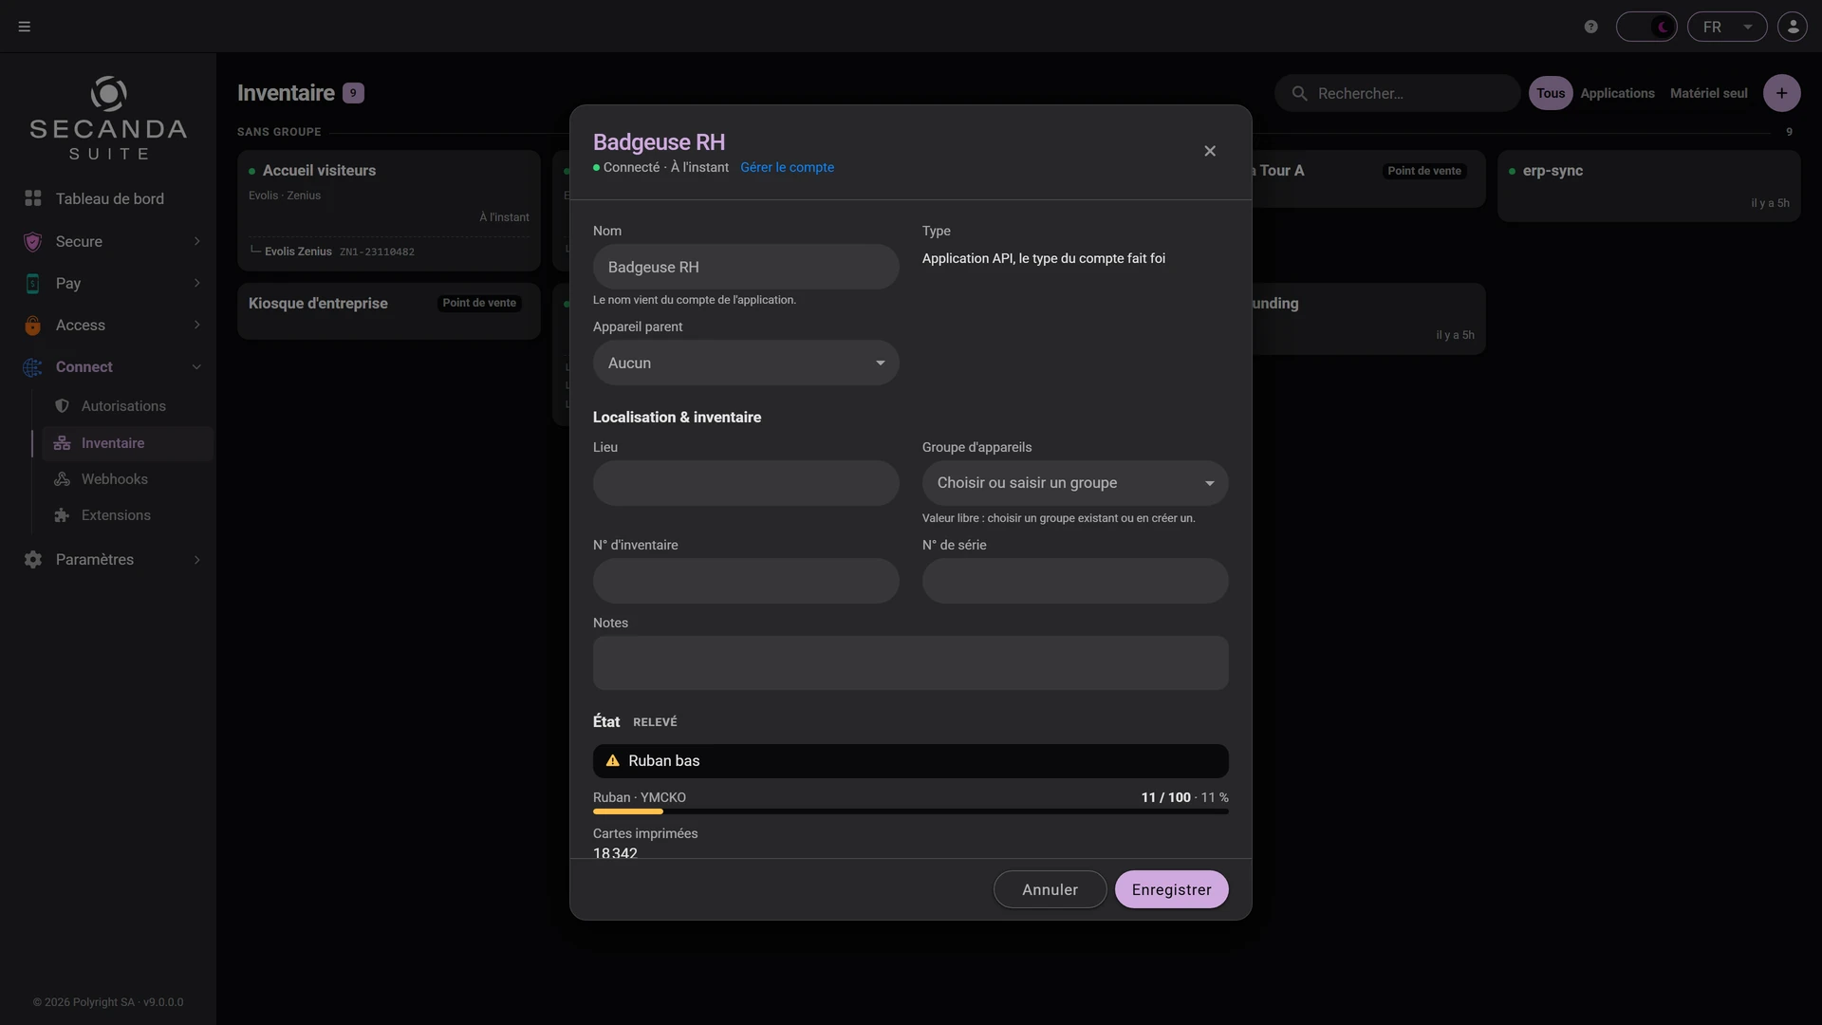Screen dimensions: 1822x1025
Task: Open the hamburger menu icon
Action: pyautogui.click(x=25, y=27)
